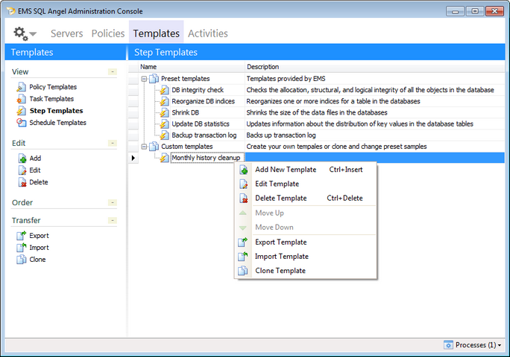Open Schedule Templates view link
The image size is (510, 357).
coord(57,123)
